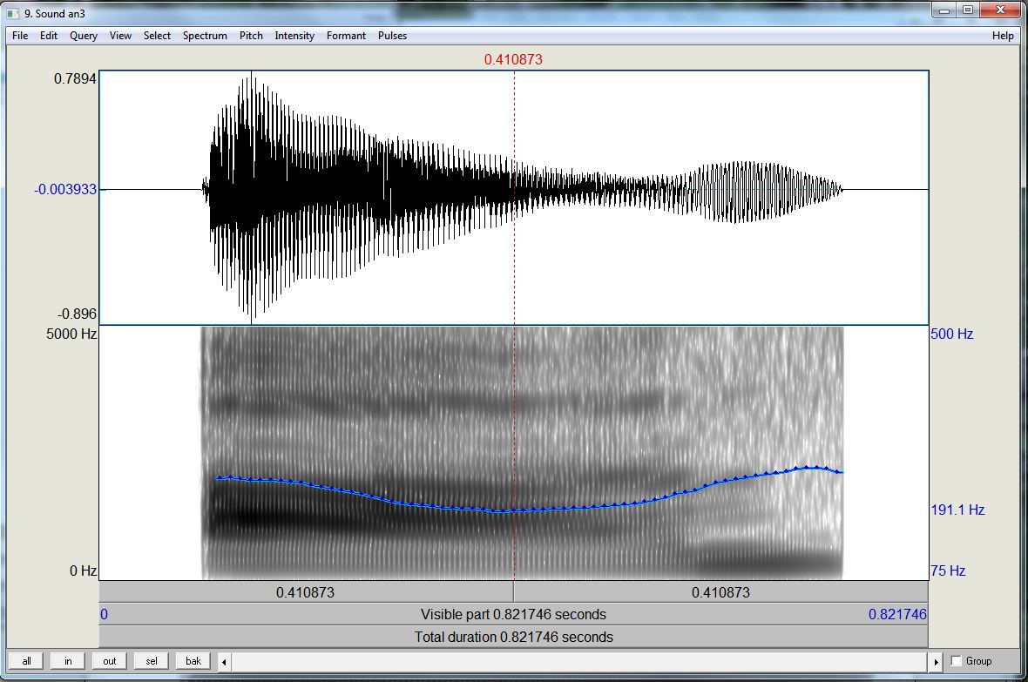Click the 0.7894 amplitude maximum label
The width and height of the screenshot is (1028, 682).
coord(75,78)
